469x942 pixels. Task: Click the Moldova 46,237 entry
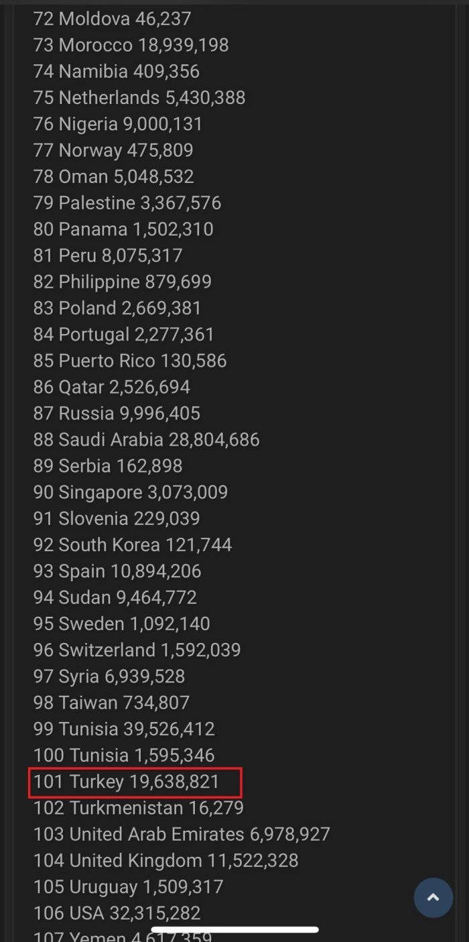(112, 19)
